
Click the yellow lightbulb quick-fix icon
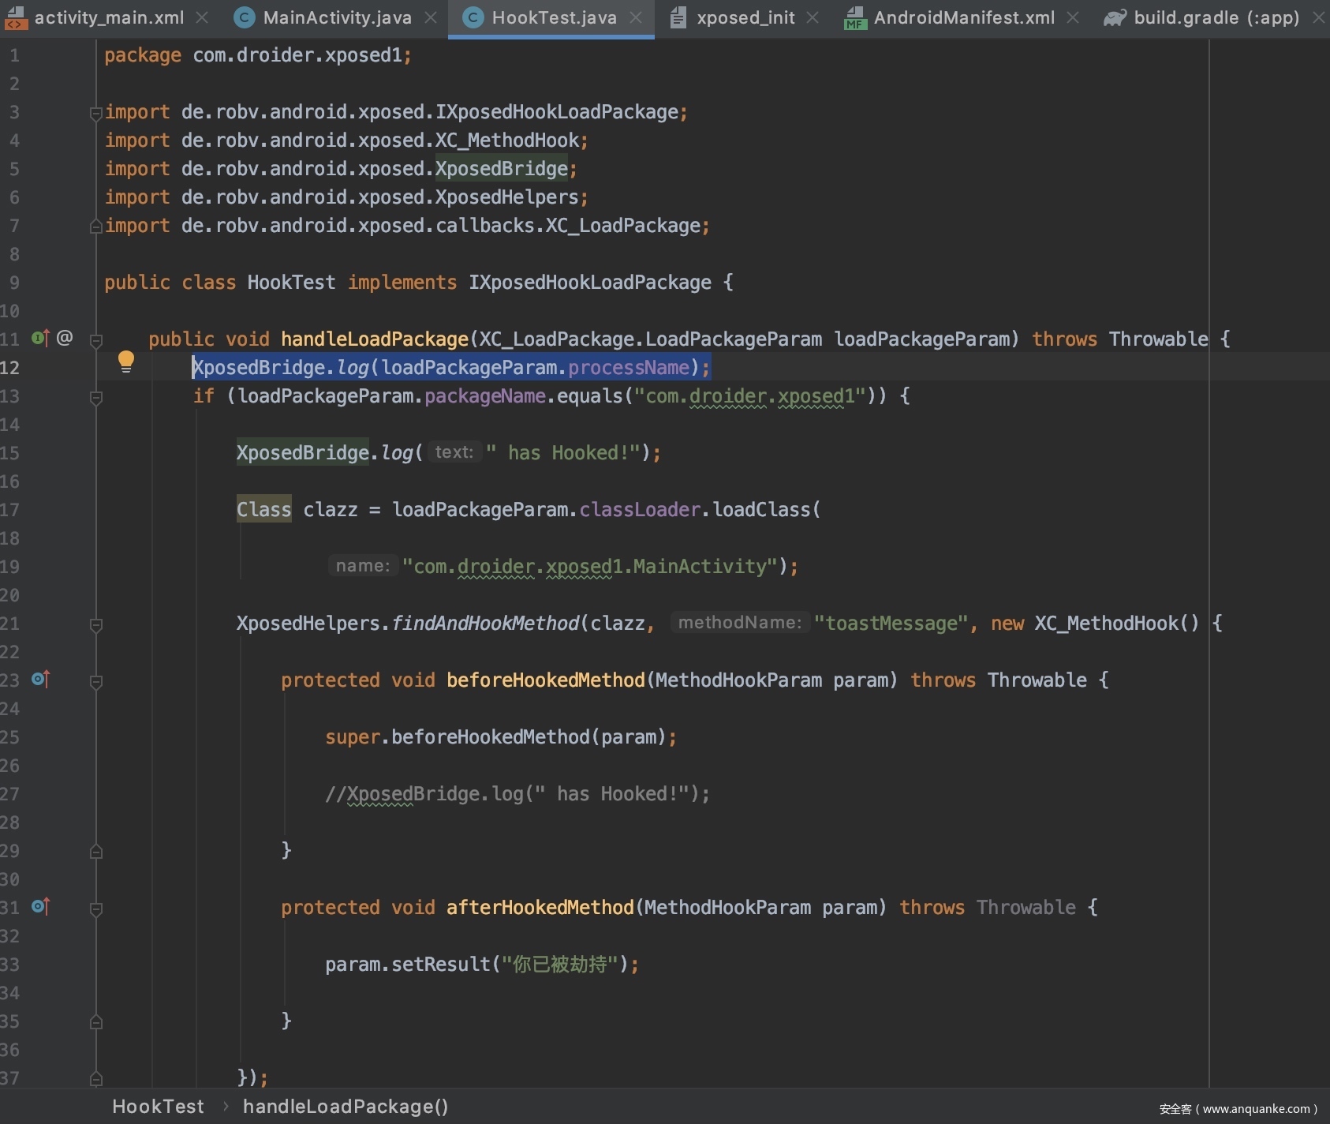[125, 362]
